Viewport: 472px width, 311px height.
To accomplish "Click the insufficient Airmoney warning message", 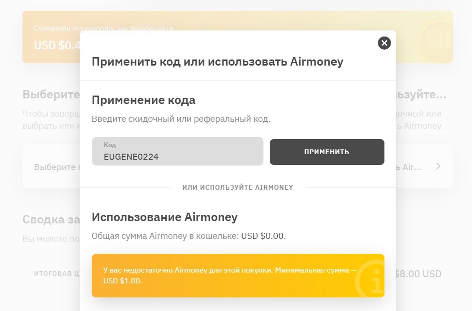I will point(229,276).
